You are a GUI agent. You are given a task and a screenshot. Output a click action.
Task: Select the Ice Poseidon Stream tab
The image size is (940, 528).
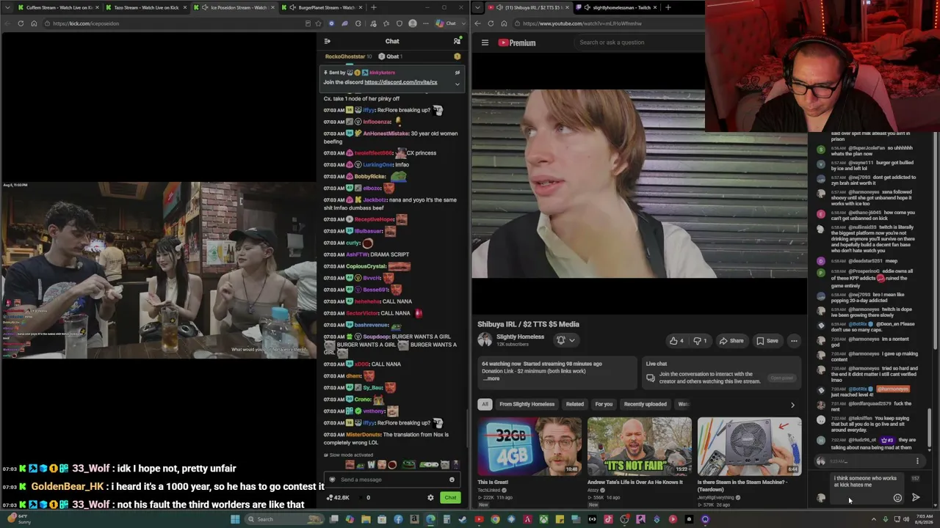click(x=234, y=7)
